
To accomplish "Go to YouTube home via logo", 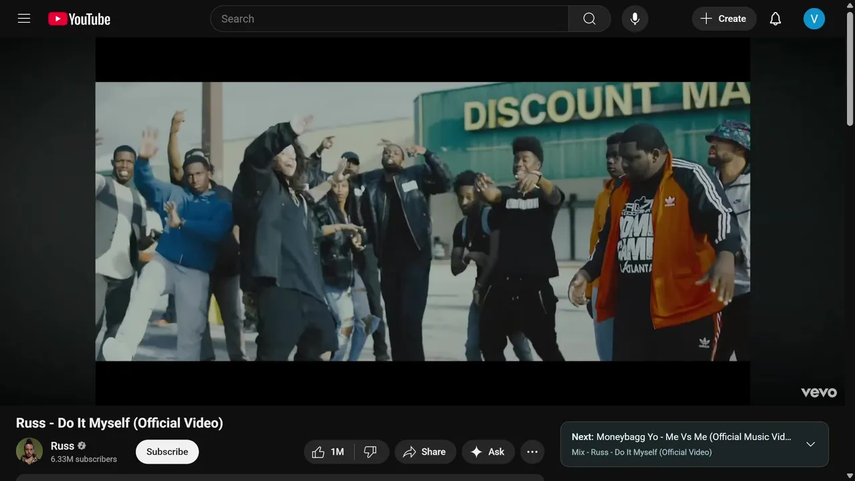I will coord(79,19).
